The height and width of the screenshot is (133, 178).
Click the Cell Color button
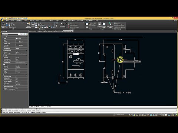(92, 25)
